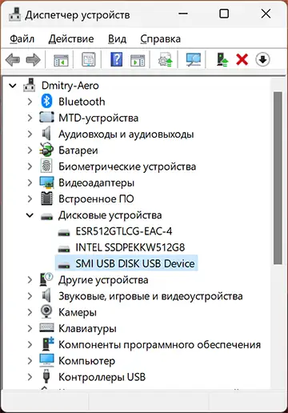Click the Bluetooth category icon
288x413 pixels.
[46, 101]
